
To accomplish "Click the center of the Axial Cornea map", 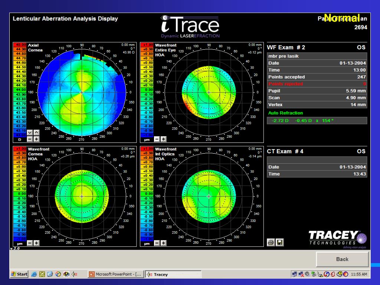I will tap(82, 92).
